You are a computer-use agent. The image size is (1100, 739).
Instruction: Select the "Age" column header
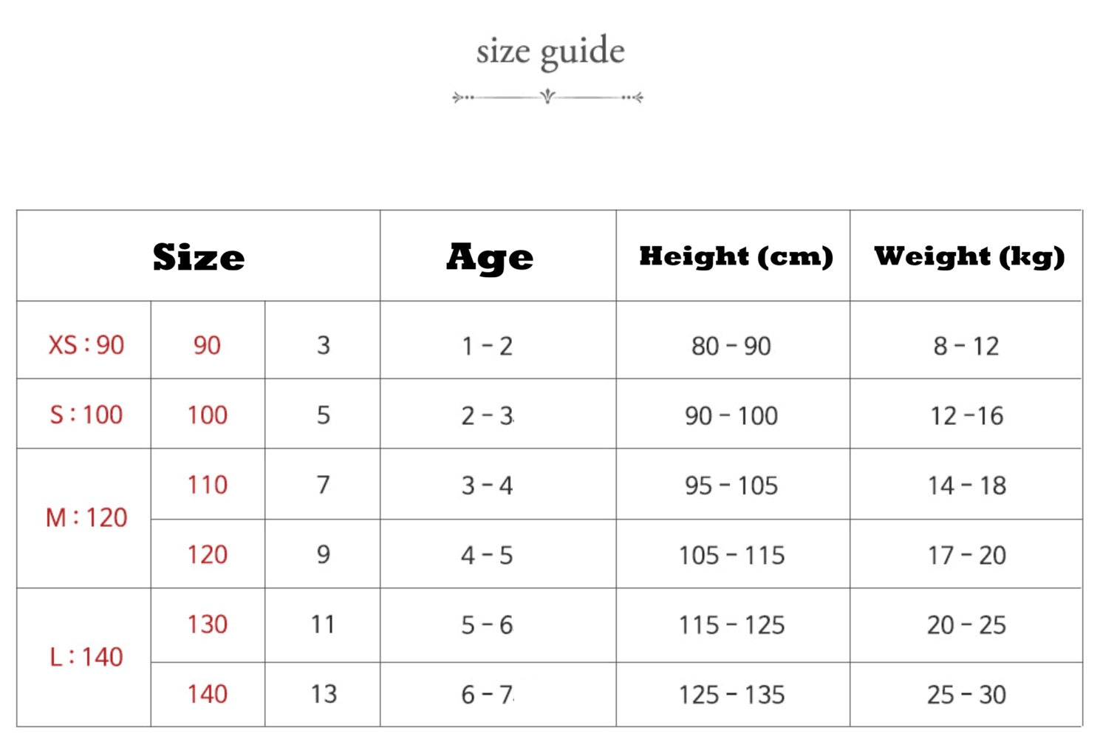pos(490,257)
